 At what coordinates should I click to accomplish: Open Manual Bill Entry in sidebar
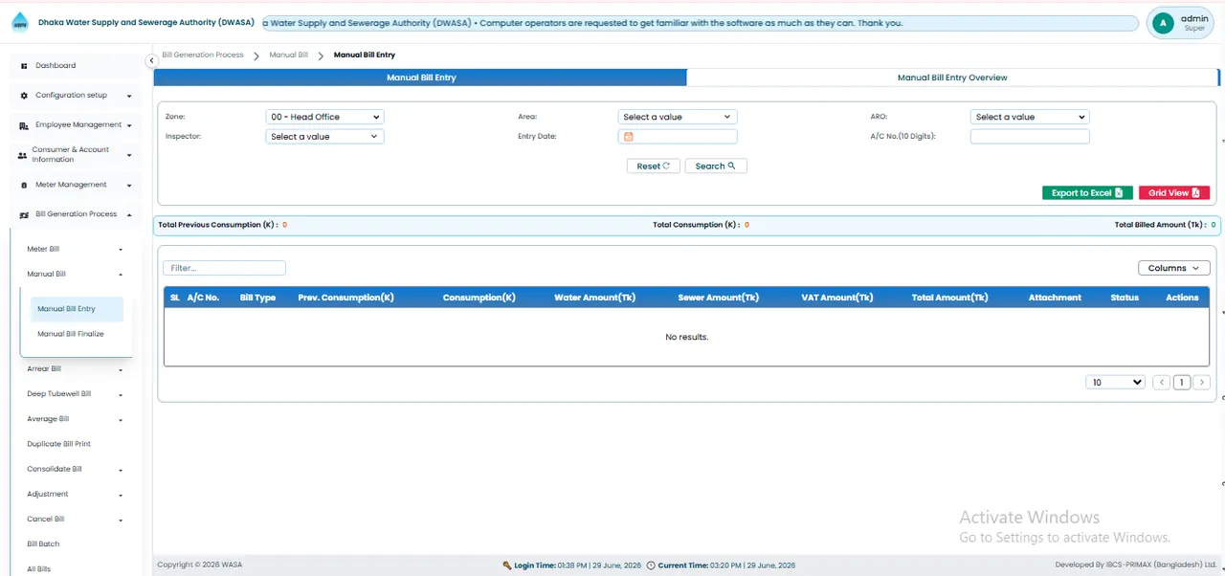[77, 309]
